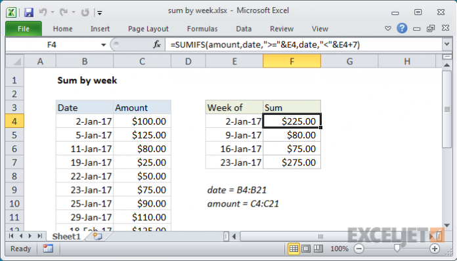
Task: Open the File menu tab
Action: click(x=24, y=28)
